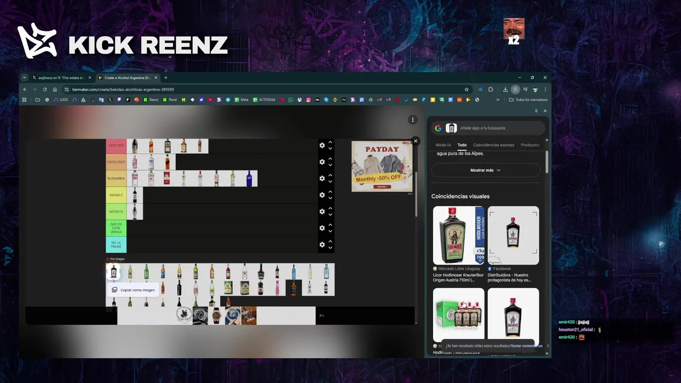Open the Reenz bookmark
Viewport: 681px width, 383px height.
(151, 99)
